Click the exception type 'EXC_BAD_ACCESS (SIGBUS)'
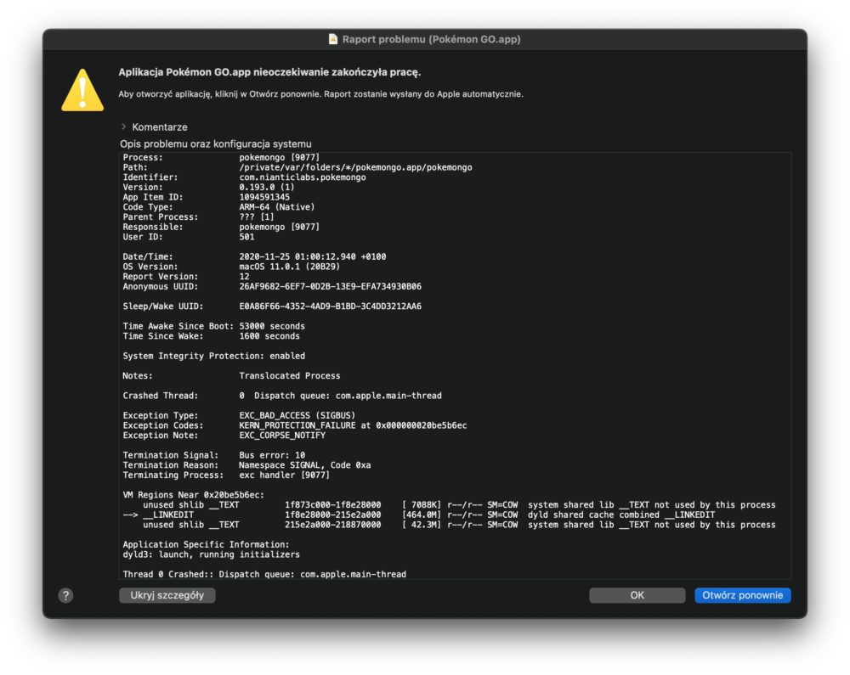850x675 pixels. [x=297, y=415]
